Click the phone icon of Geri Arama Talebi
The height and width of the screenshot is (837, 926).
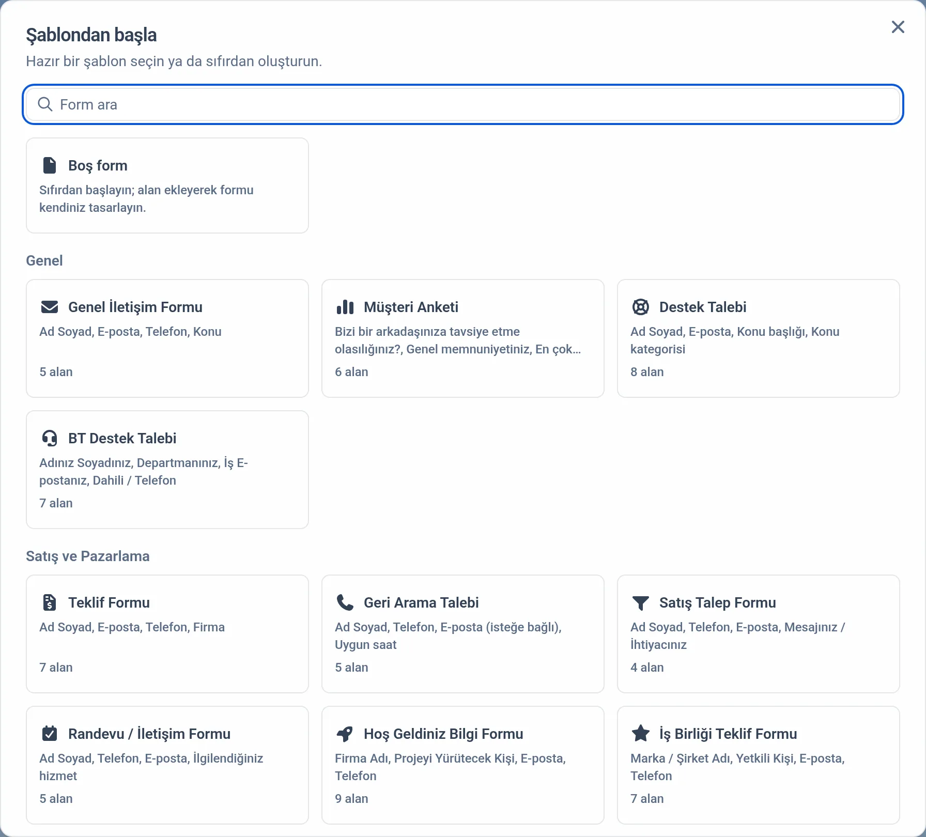(x=345, y=602)
